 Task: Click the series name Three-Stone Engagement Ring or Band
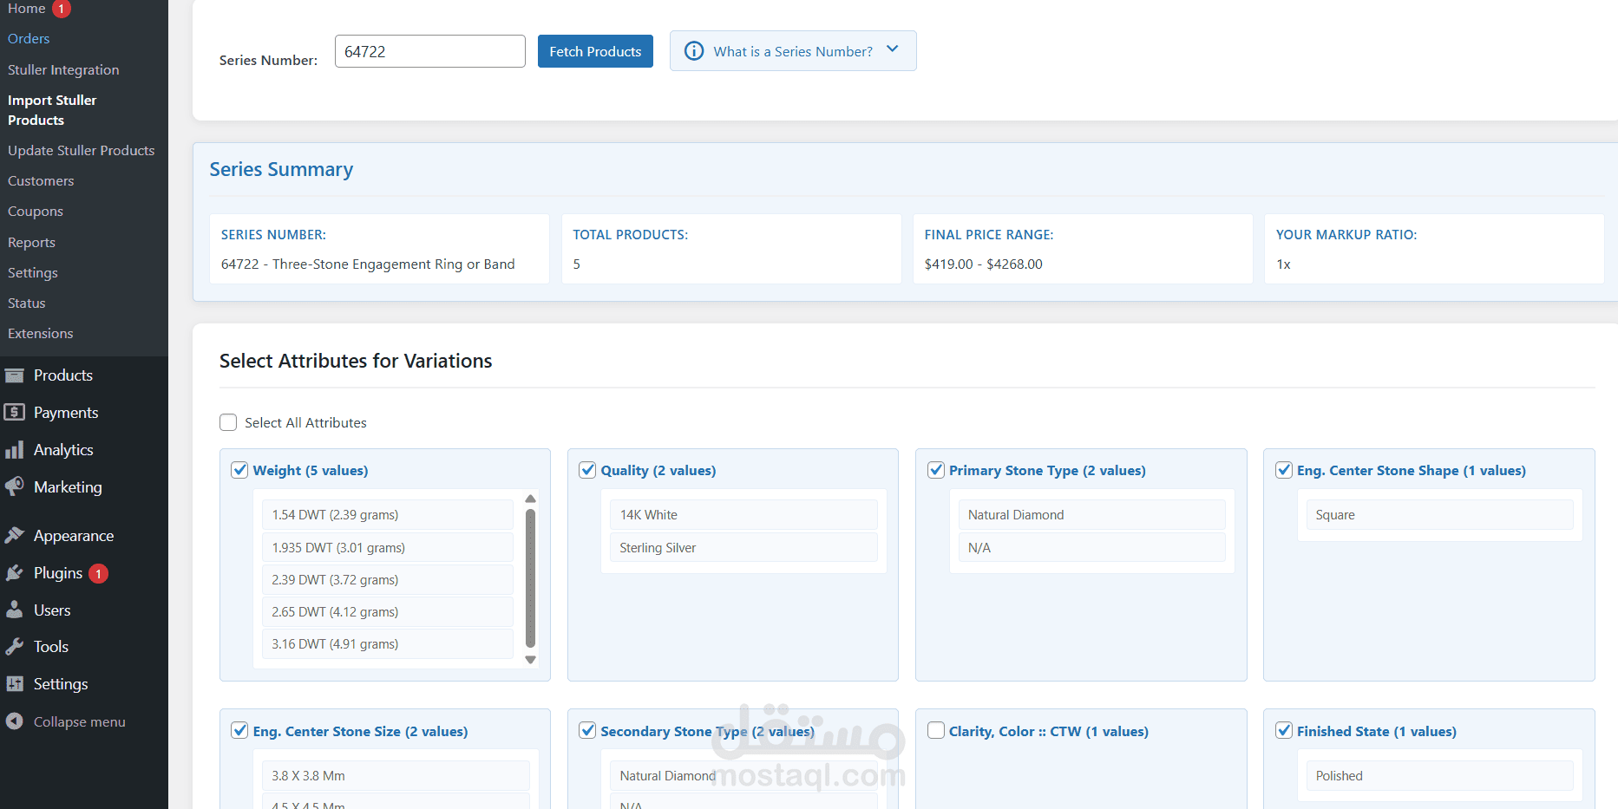point(394,264)
